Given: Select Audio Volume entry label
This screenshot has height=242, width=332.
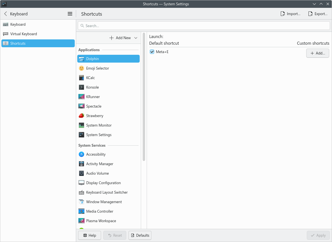Looking at the screenshot, I should (97, 173).
